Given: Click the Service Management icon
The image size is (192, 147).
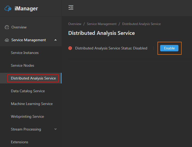Looking at the screenshot, I should (x=7, y=40).
